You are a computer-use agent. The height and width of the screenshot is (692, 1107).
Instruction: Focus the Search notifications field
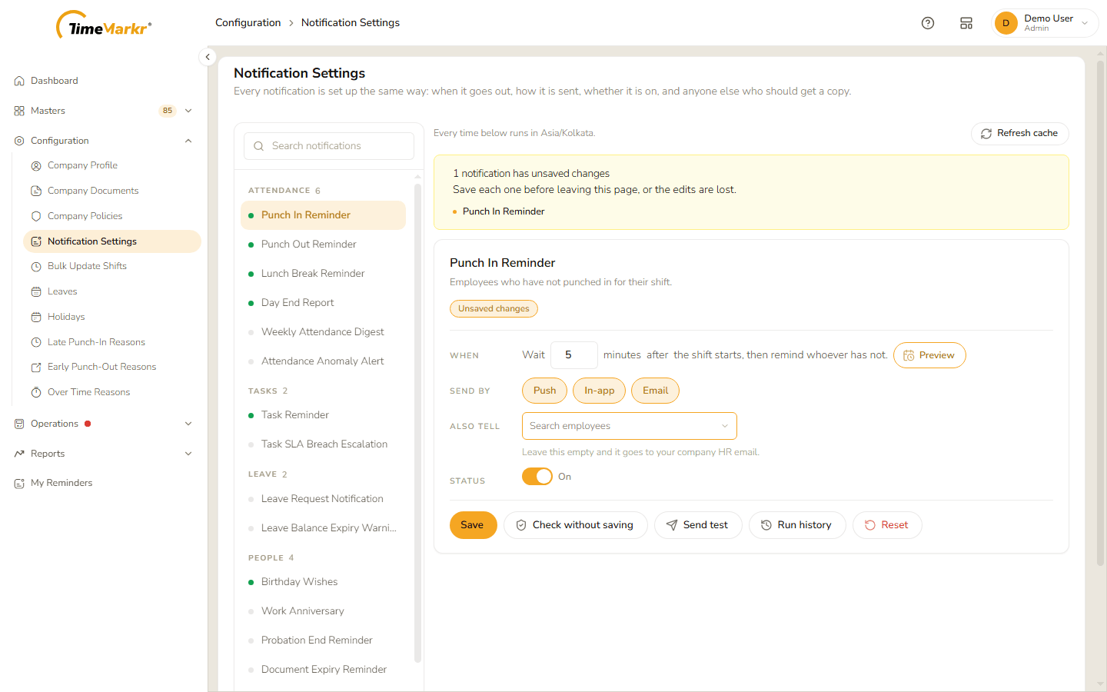point(329,146)
